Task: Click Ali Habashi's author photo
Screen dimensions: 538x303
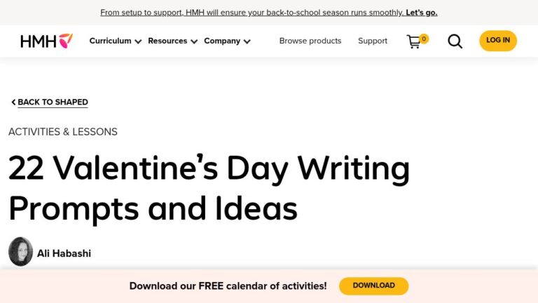Action: 20,252
